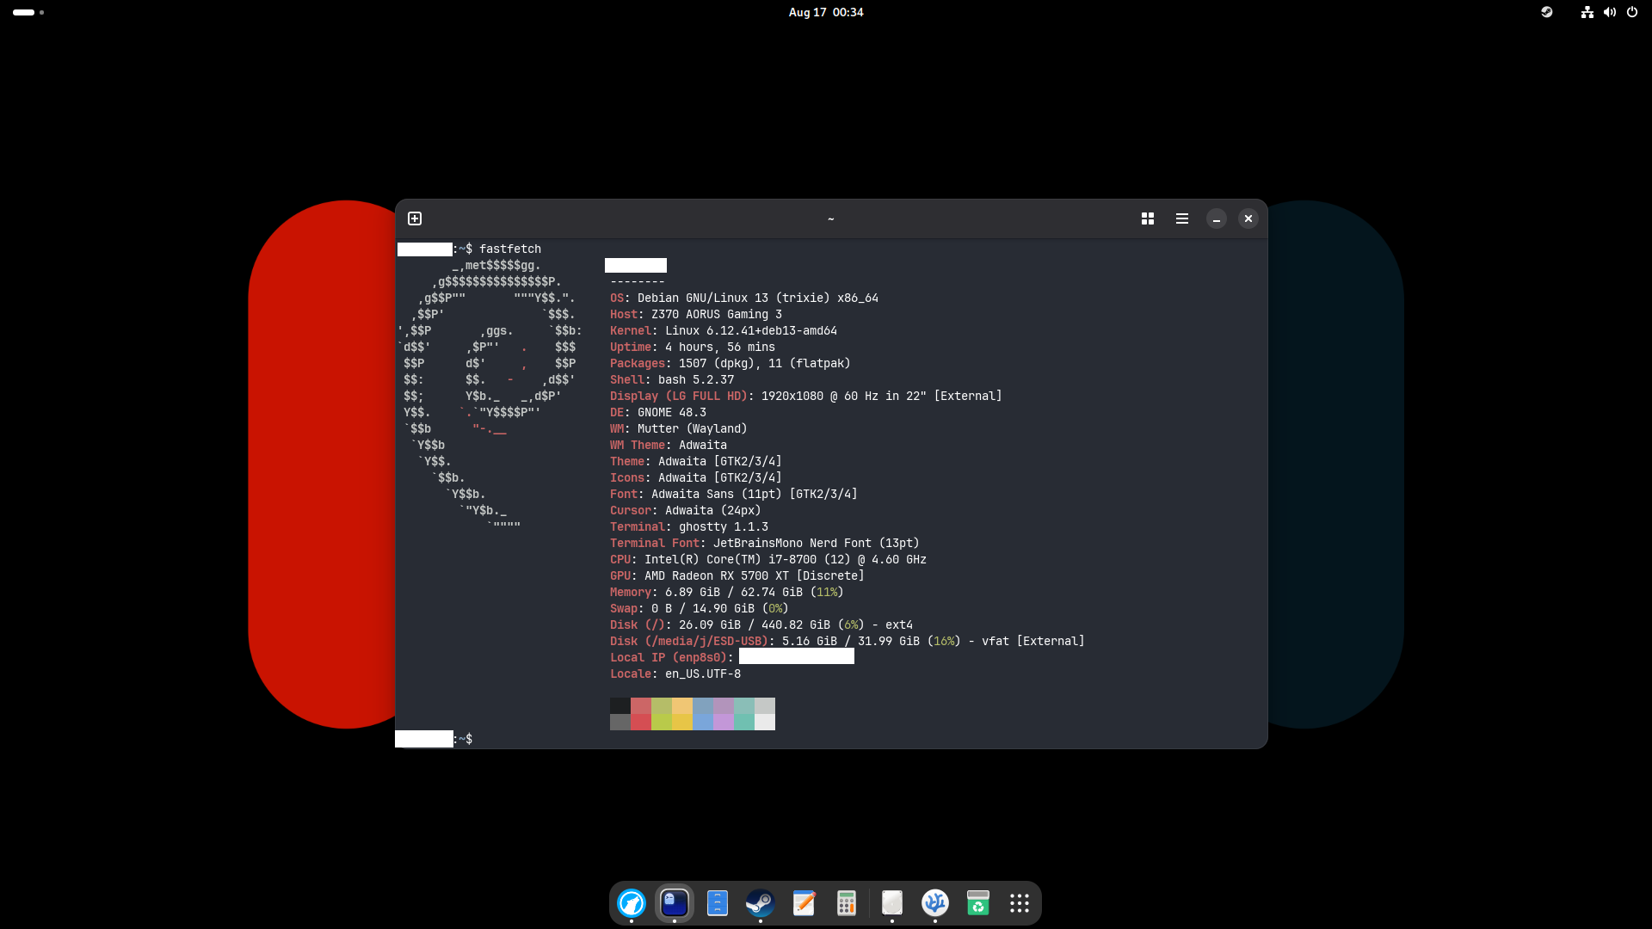Open Text Editor from the dock
Viewport: 1652px width, 929px height.
click(x=804, y=903)
